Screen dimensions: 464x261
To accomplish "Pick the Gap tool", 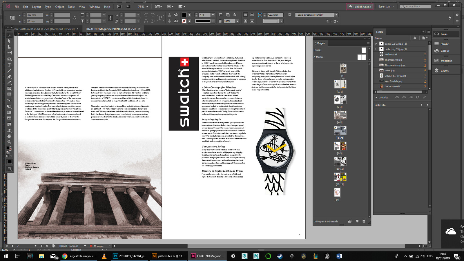I will tap(9, 53).
